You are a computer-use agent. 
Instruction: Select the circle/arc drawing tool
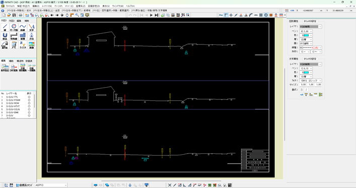point(14,27)
